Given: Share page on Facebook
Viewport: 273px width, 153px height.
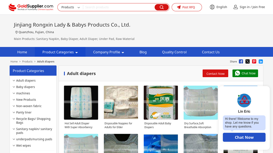Looking at the screenshot, I should tap(241, 62).
